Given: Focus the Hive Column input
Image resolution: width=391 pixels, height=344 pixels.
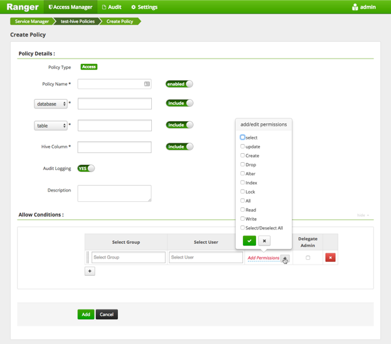Looking at the screenshot, I should pos(115,147).
